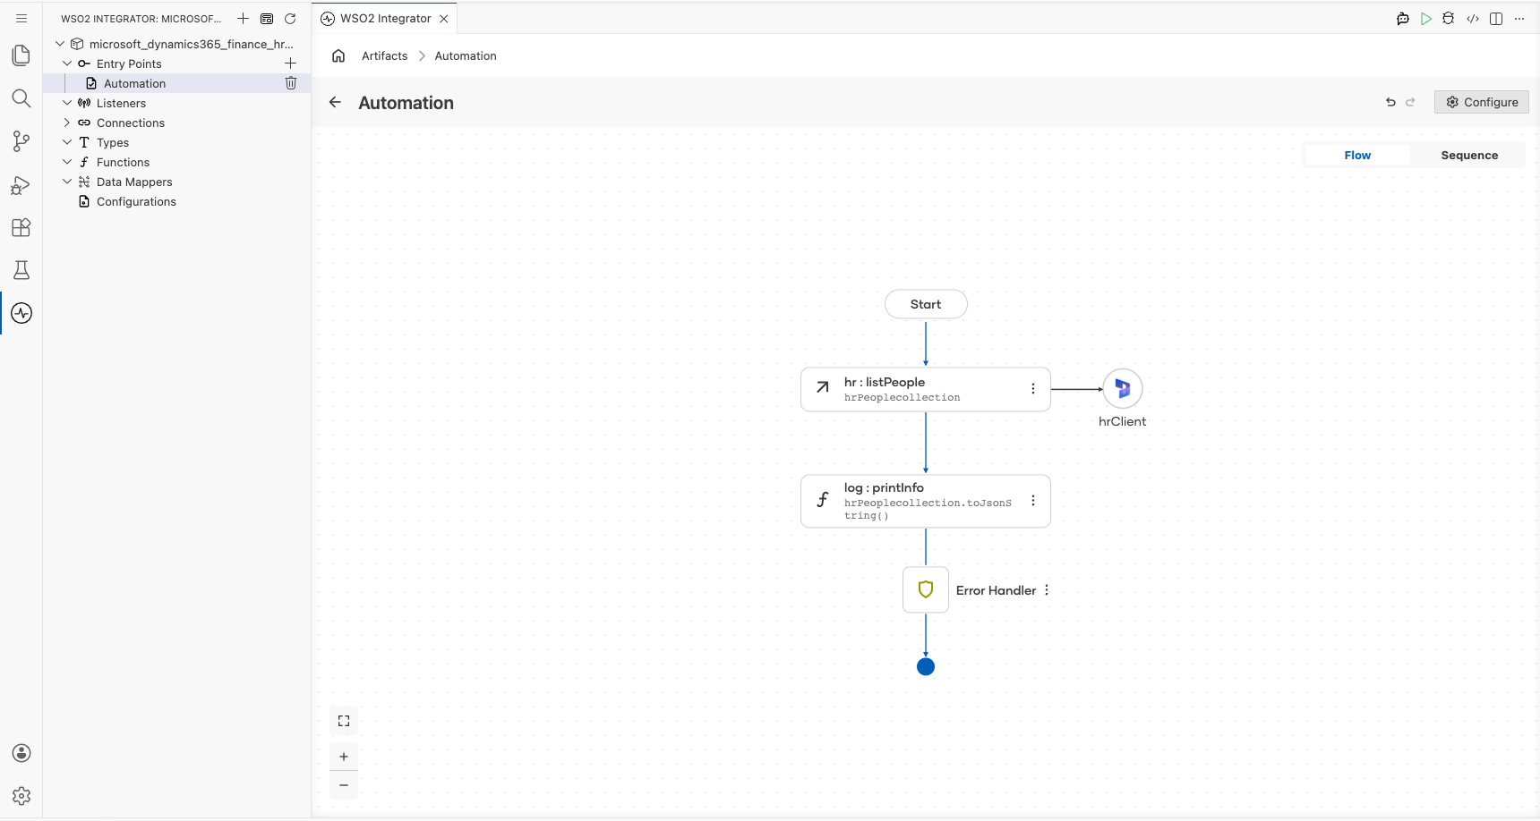This screenshot has width=1540, height=821.
Task: Open options menu for log : printInfo node
Action: click(x=1033, y=501)
